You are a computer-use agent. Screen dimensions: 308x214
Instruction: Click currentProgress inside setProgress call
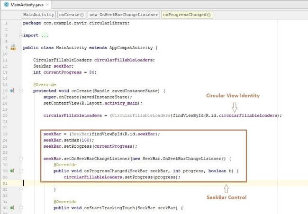113,146
